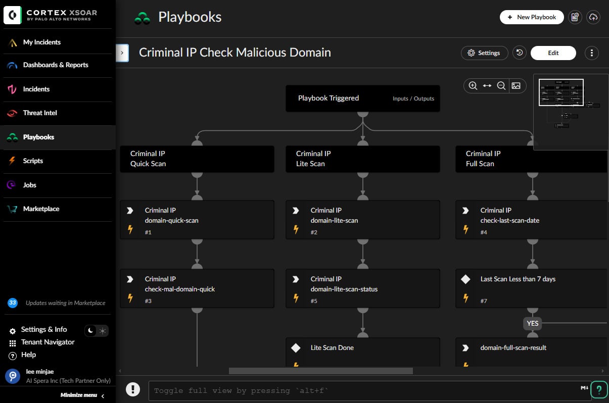Zoom in on the playbook canvas
This screenshot has width=609, height=403.
[473, 85]
